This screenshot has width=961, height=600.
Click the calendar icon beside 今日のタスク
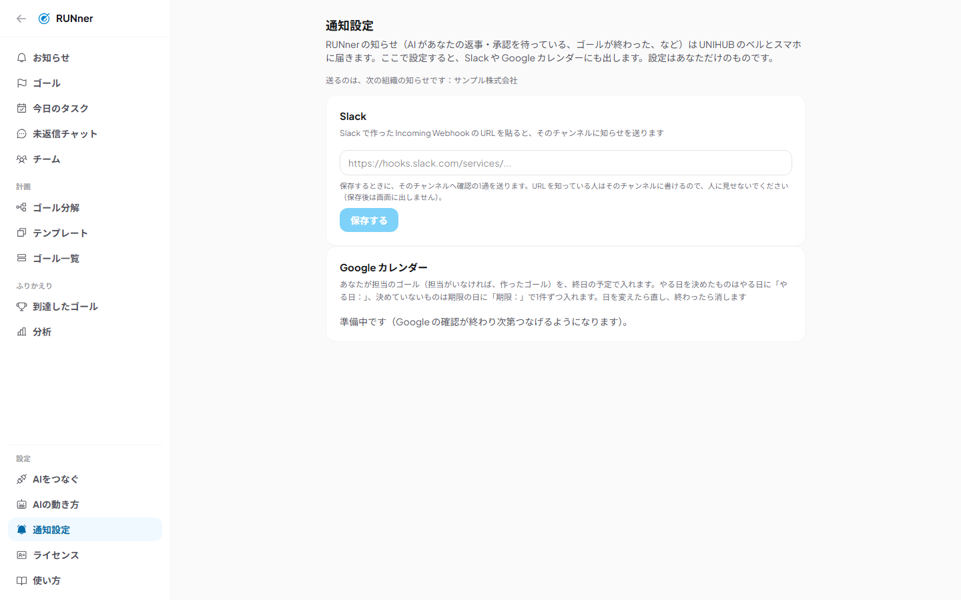point(21,109)
